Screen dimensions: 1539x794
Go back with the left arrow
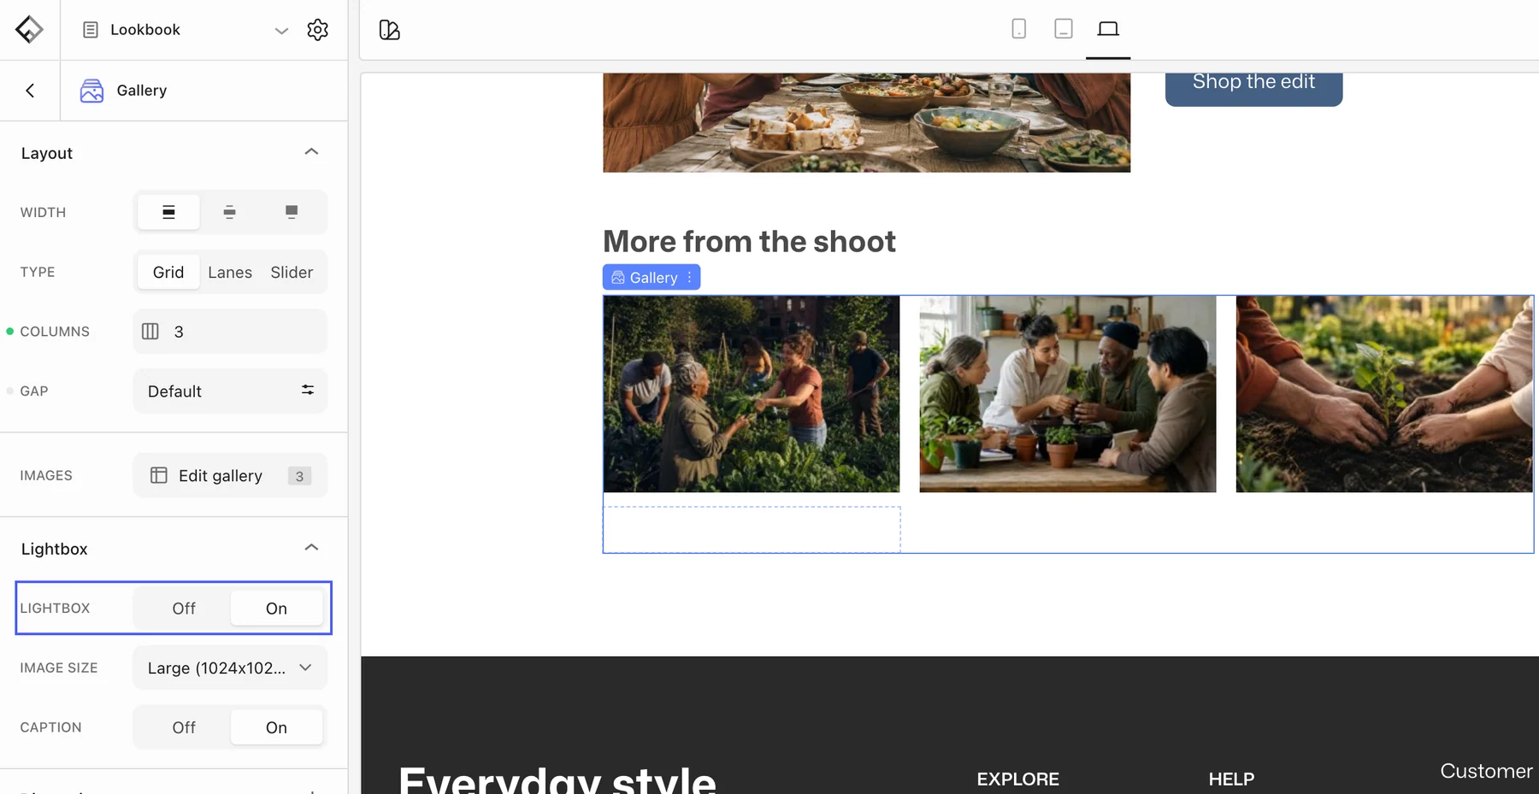coord(30,91)
